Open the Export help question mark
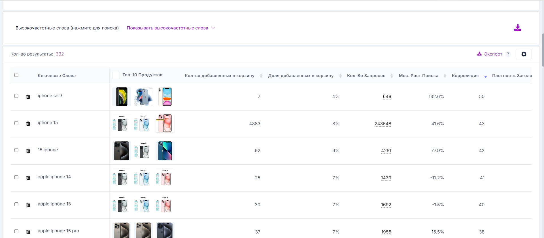This screenshot has height=238, width=544. click(x=508, y=54)
